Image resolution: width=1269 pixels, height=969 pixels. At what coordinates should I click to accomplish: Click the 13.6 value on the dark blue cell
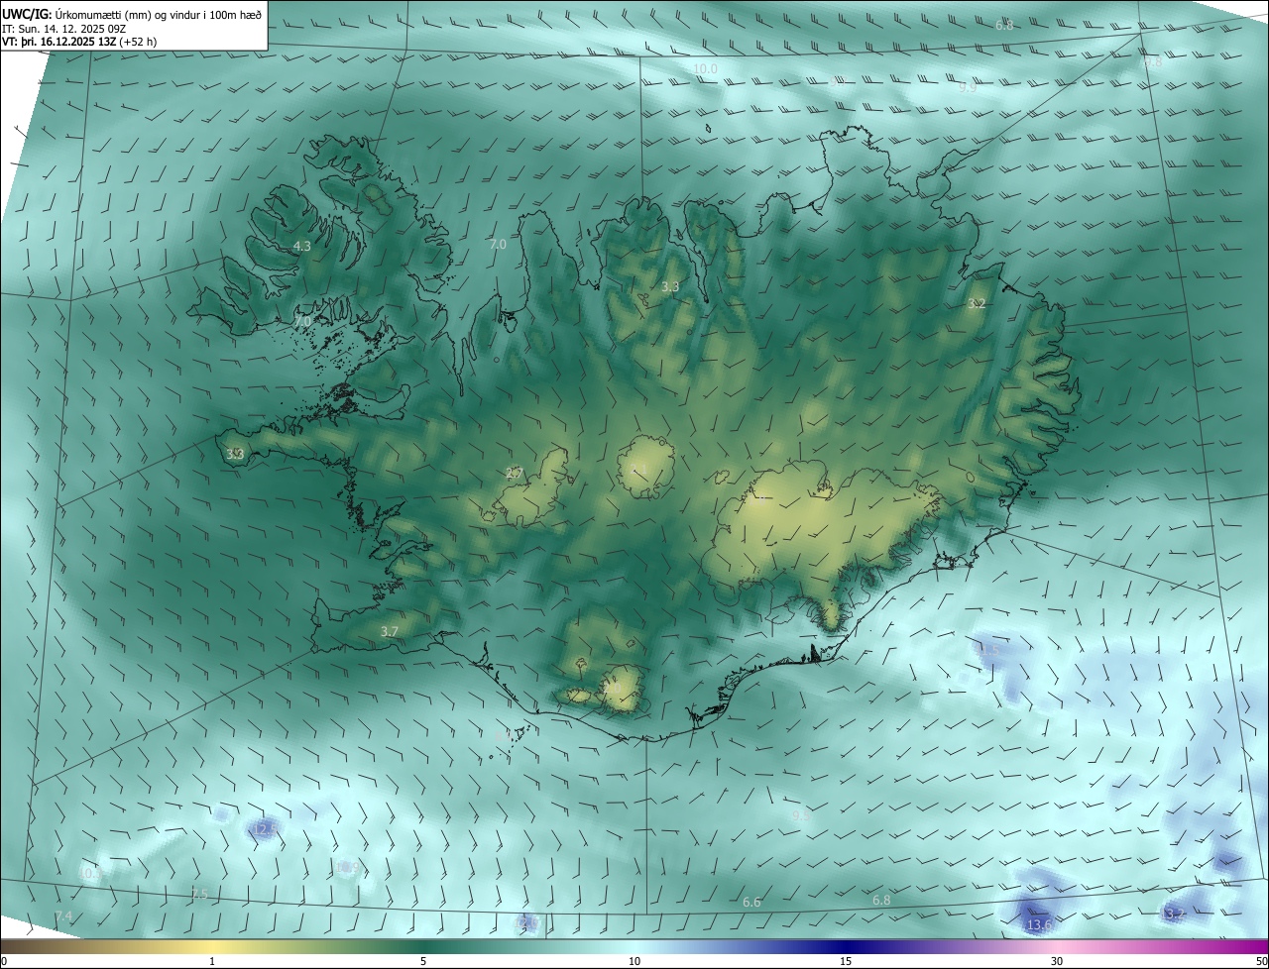click(x=1038, y=925)
